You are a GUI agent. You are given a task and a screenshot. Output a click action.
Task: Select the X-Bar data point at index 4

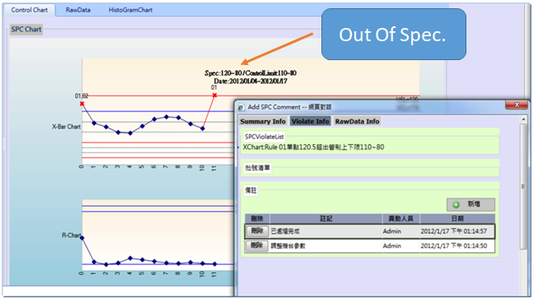(x=130, y=133)
